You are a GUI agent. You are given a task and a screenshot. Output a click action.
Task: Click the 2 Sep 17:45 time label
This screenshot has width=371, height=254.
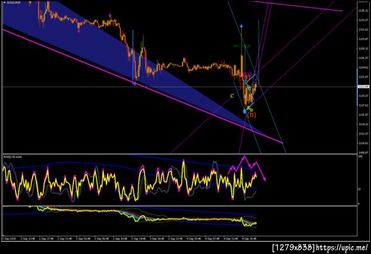(x=46, y=239)
